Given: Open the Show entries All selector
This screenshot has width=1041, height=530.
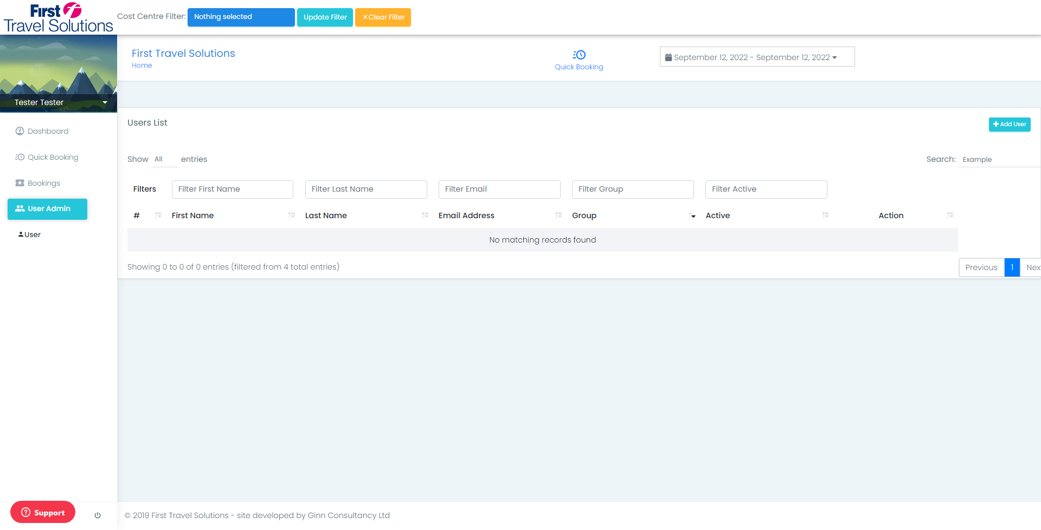Looking at the screenshot, I should pyautogui.click(x=164, y=159).
